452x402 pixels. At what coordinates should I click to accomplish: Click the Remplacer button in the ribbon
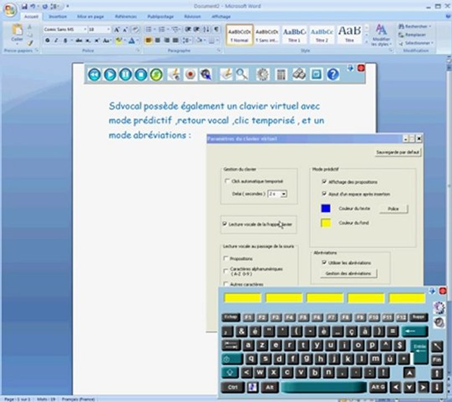[x=412, y=35]
